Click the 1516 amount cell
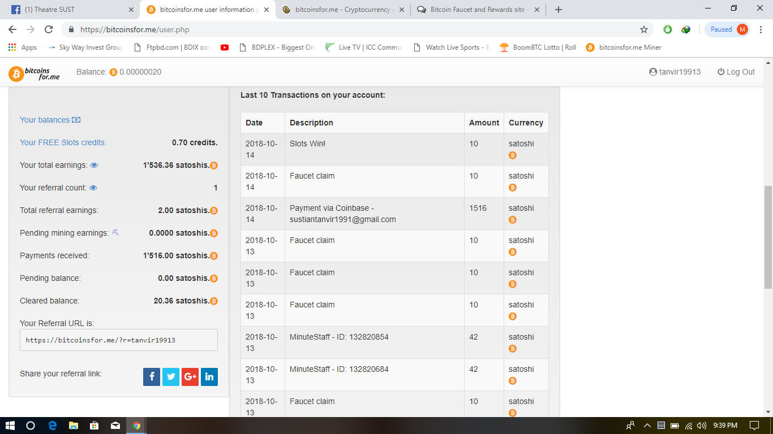 (x=484, y=214)
